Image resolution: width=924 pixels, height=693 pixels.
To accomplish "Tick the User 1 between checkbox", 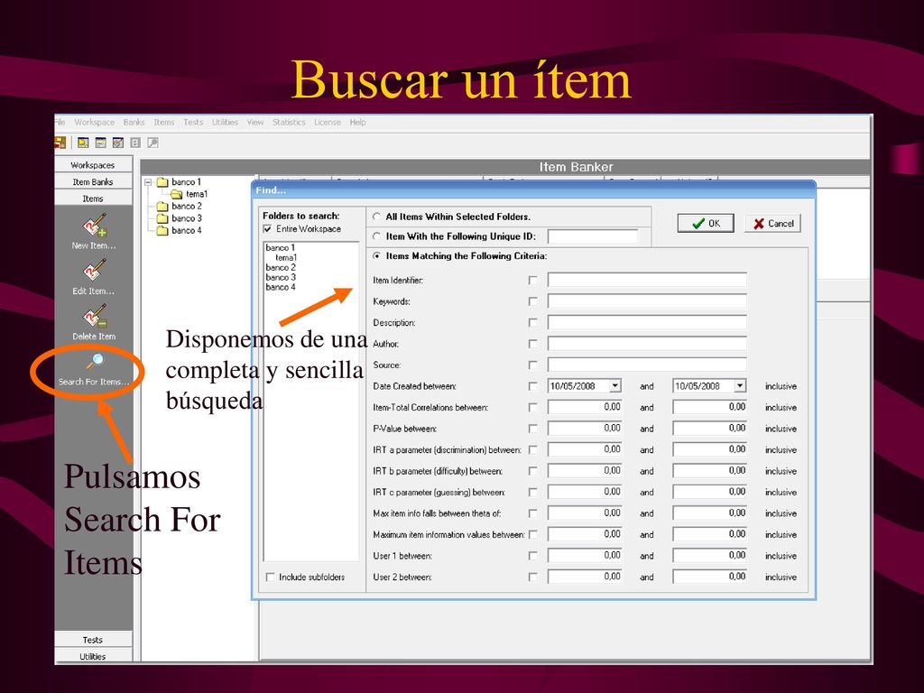I will point(533,556).
